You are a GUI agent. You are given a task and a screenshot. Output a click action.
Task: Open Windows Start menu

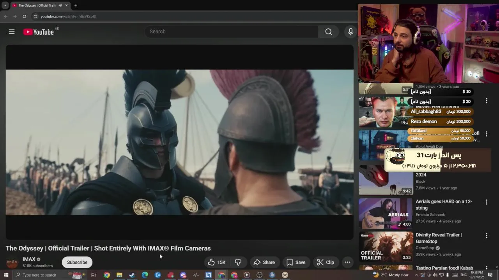coord(6,275)
